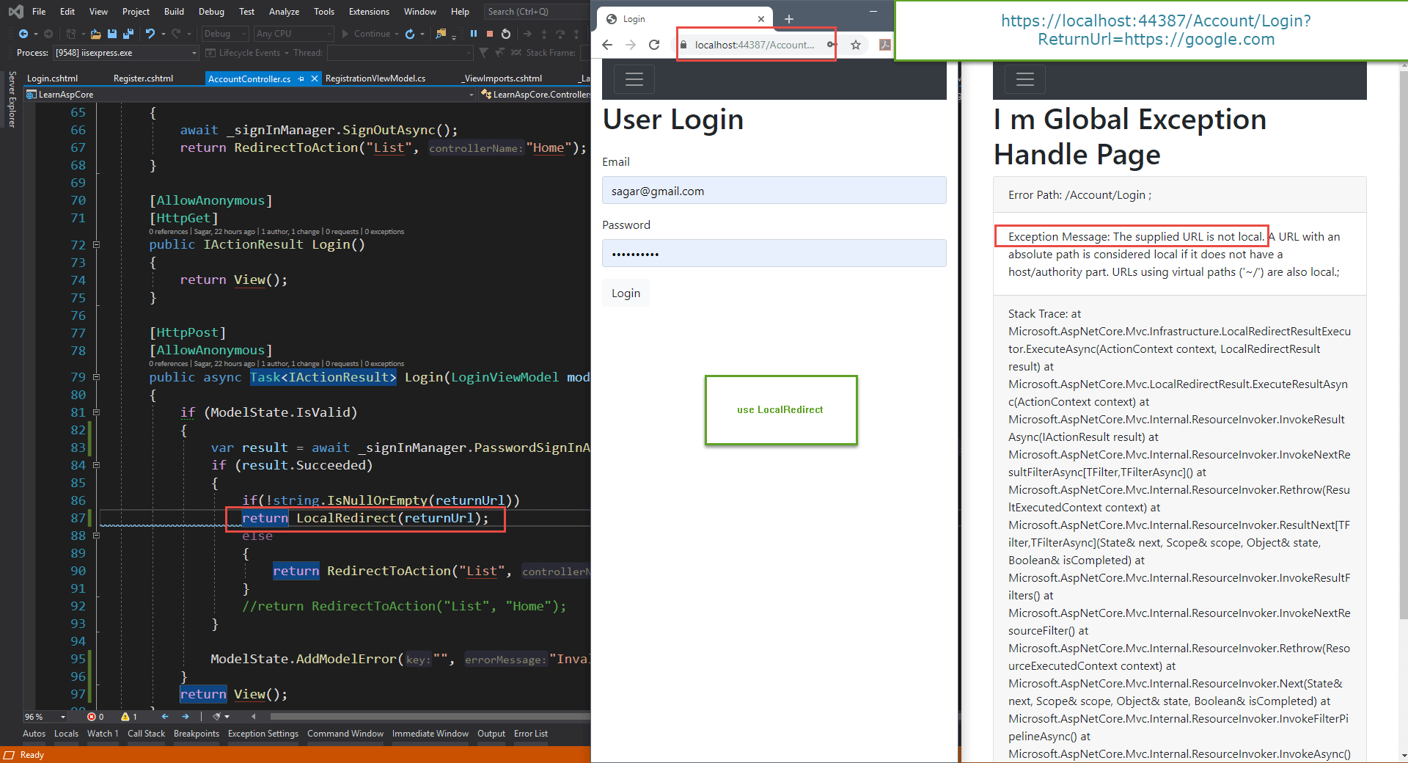Viewport: 1408px width, 763px height.
Task: Open the Analyze menu
Action: pos(283,11)
